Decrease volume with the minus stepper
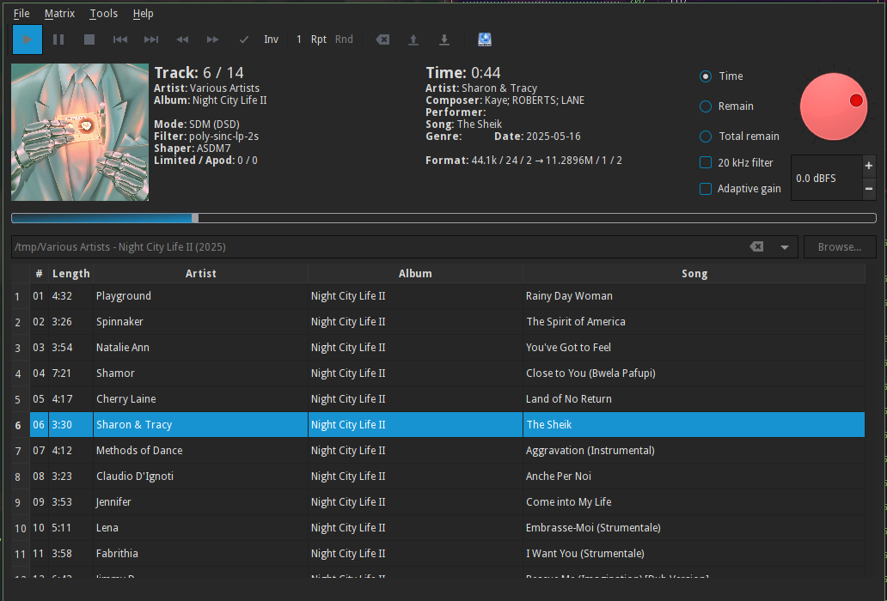 pos(869,189)
